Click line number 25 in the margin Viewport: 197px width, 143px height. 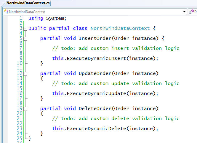[x=20, y=139]
